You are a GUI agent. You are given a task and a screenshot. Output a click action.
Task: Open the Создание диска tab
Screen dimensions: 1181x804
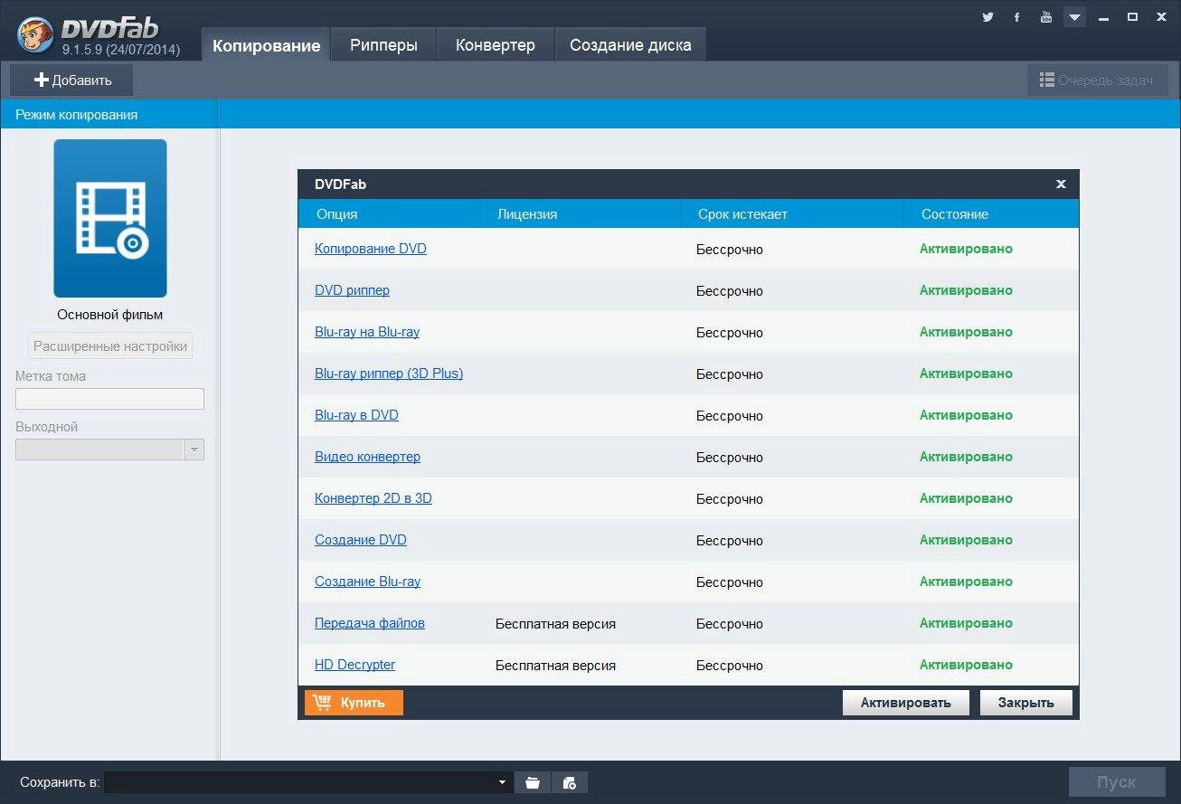[630, 45]
